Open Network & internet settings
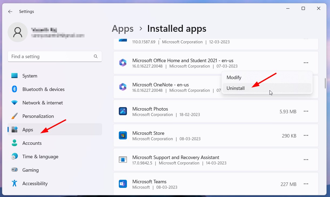Viewport: 330px width, 197px height. point(55,103)
